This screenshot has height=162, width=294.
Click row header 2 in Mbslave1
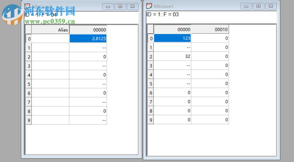pyautogui.click(x=151, y=56)
